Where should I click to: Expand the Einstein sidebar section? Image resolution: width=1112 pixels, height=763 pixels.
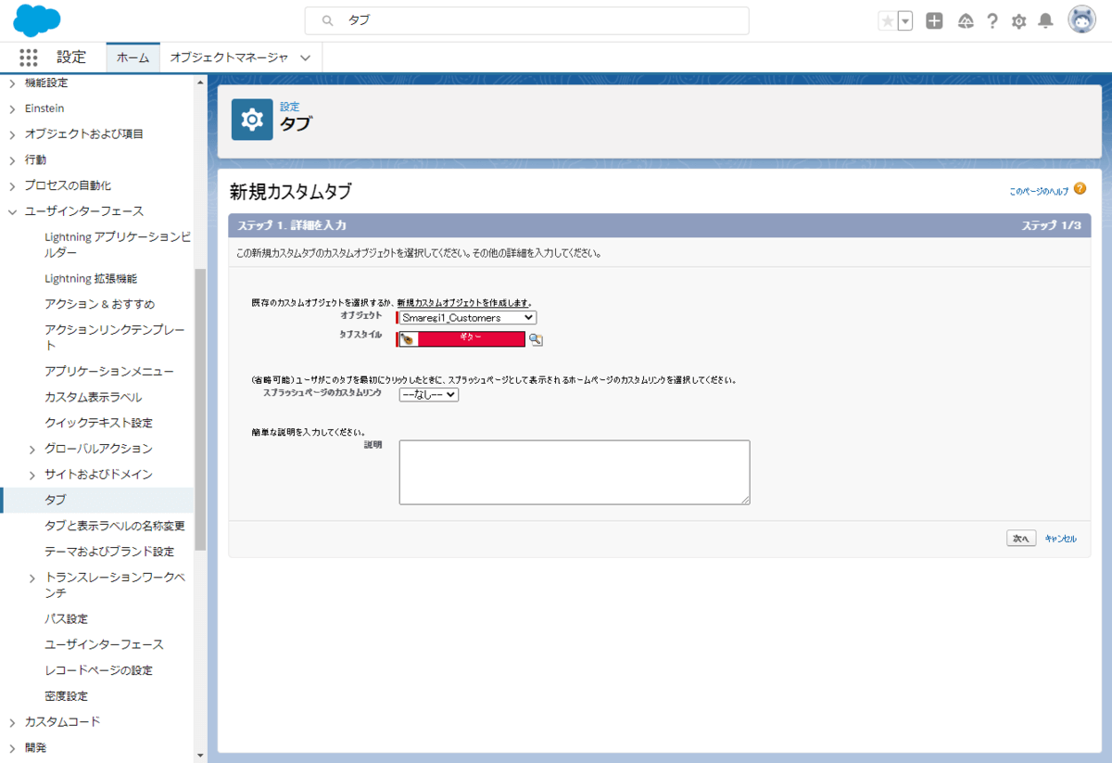point(12,108)
